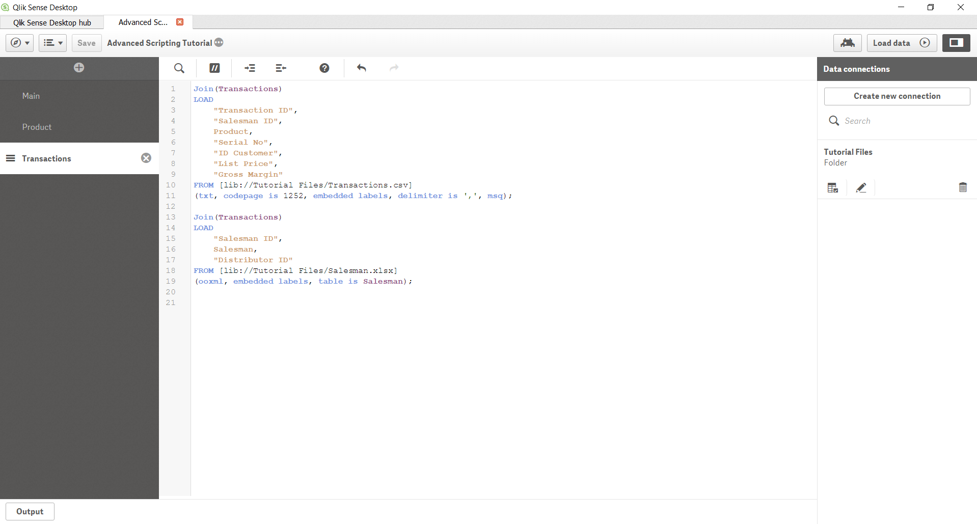Delete the Transactions section
The image size is (977, 524).
146,158
